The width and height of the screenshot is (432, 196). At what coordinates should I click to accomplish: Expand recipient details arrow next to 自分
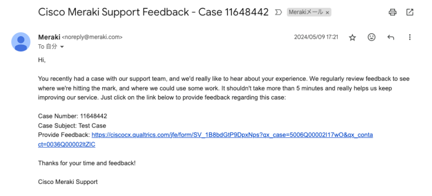pyautogui.click(x=62, y=47)
